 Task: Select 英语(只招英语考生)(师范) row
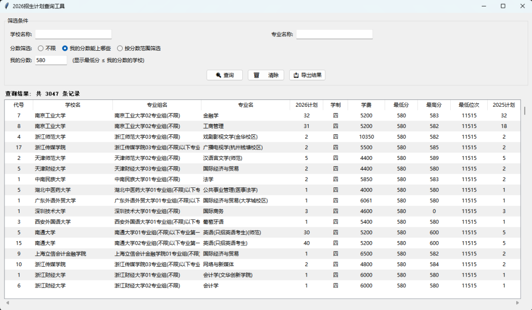point(262,232)
